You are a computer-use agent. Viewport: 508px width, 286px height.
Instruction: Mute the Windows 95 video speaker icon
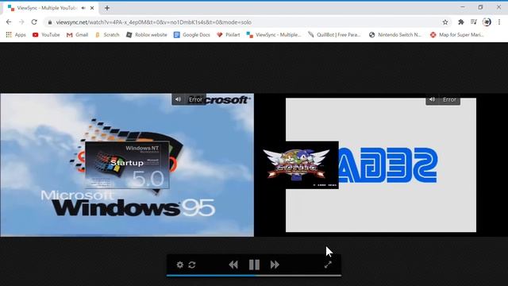pos(178,99)
